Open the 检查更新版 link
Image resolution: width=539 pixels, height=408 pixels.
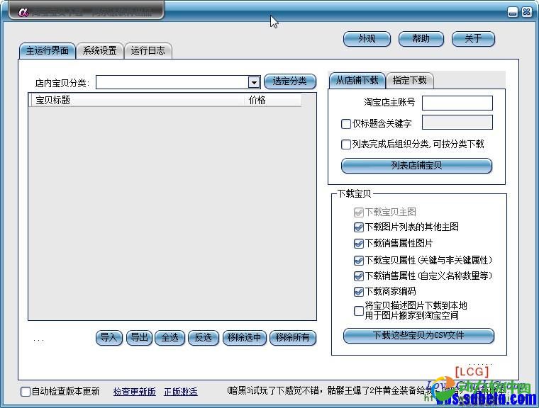pyautogui.click(x=134, y=392)
